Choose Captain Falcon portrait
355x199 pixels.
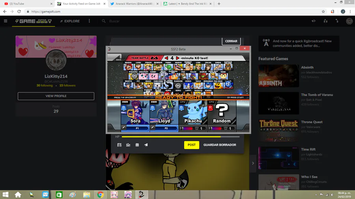click(x=228, y=67)
